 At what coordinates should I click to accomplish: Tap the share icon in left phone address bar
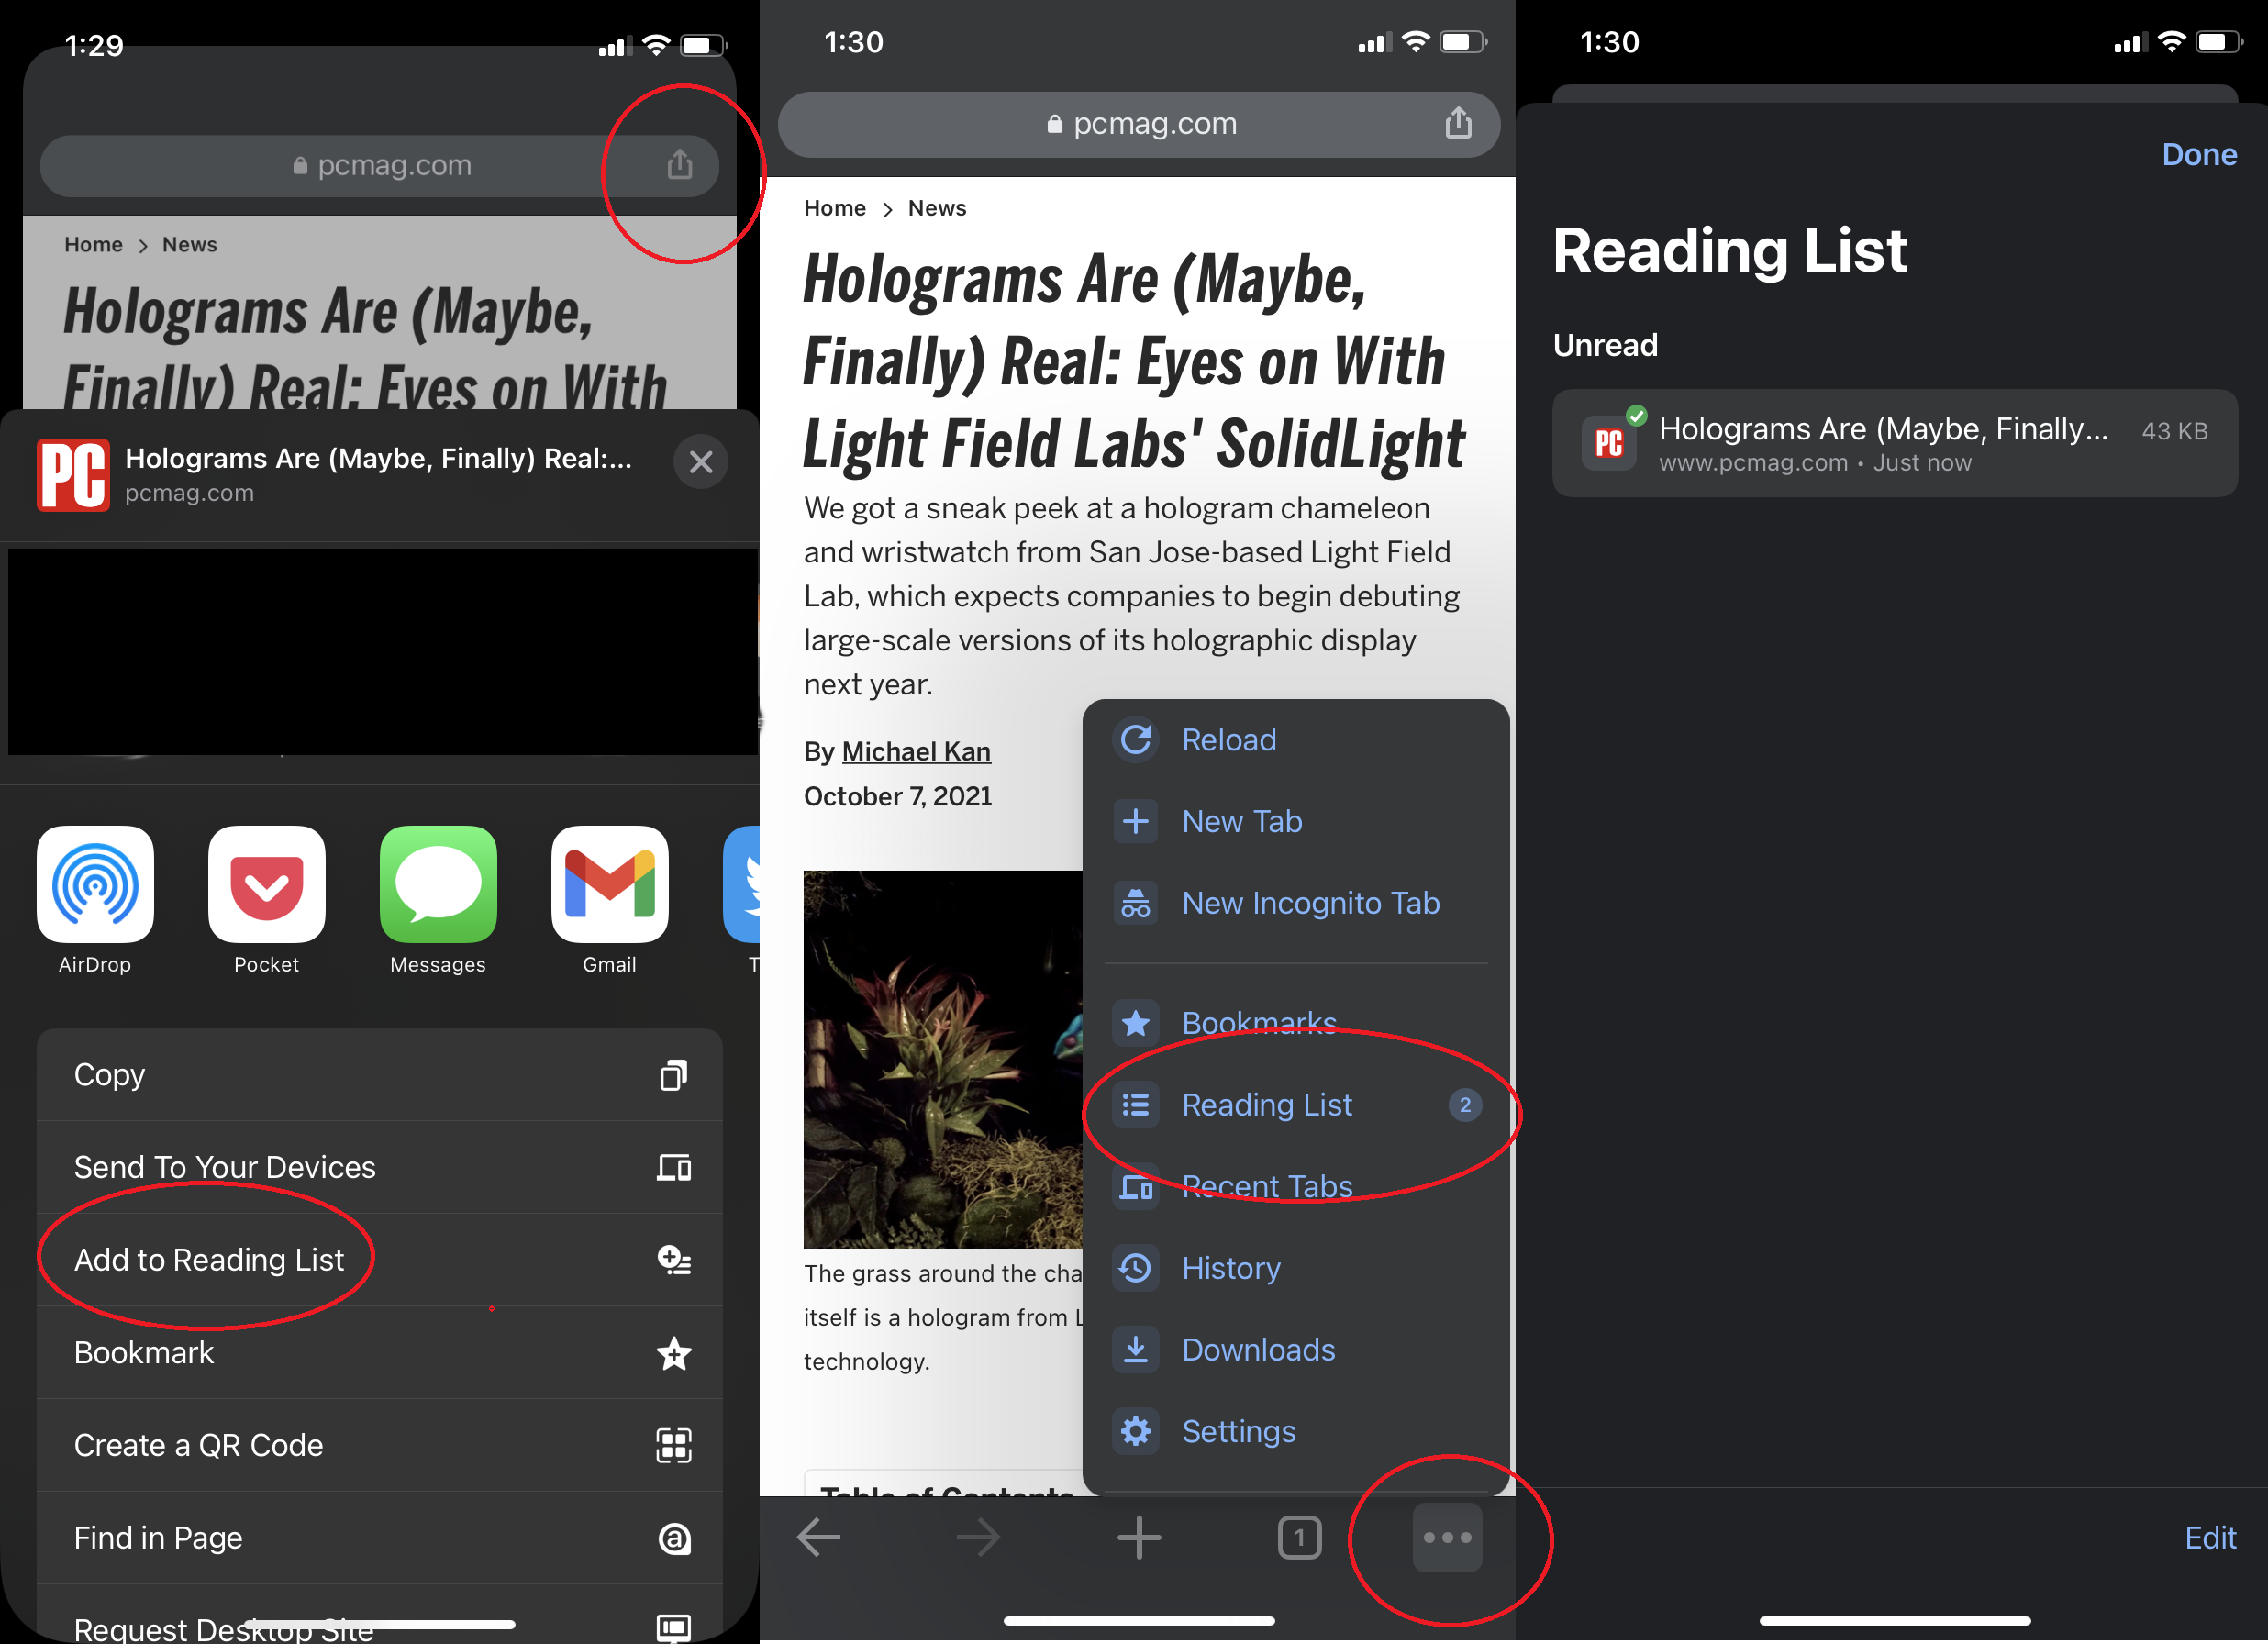coord(679,164)
